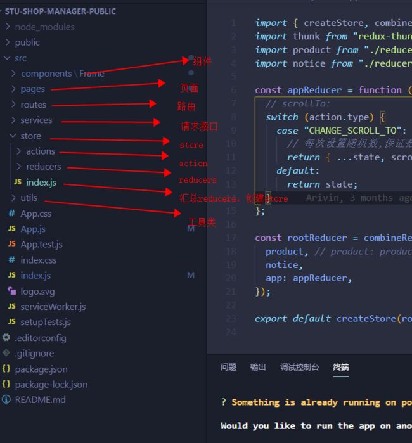Open the utils folder label
Viewport: 412px width, 443px height.
tap(29, 198)
